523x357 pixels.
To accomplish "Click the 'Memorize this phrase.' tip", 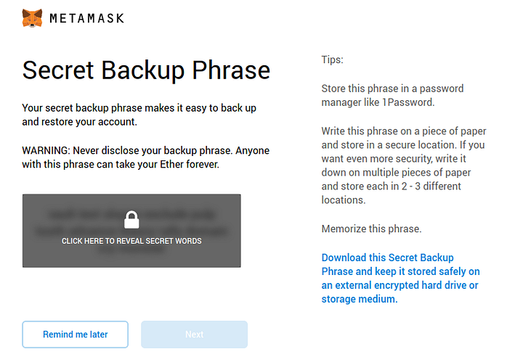I will tap(371, 229).
